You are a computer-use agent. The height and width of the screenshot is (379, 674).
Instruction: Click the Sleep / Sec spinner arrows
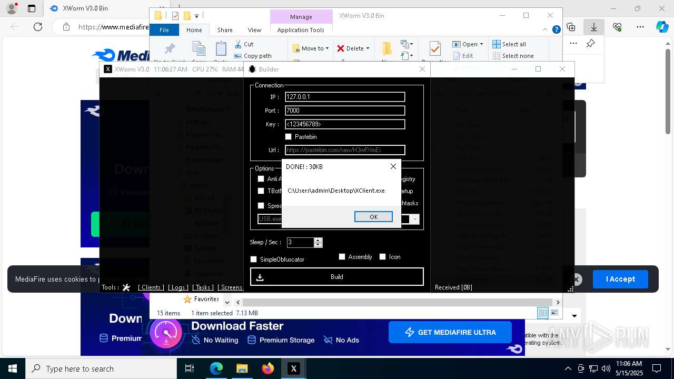318,242
